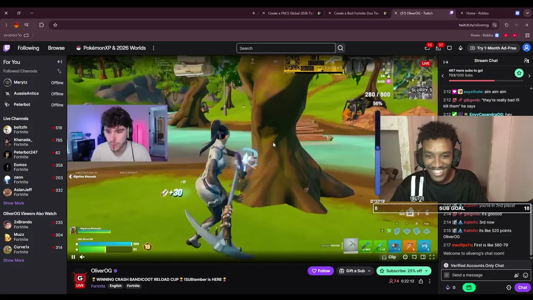Click the twitch.tv/oliverog address bar
The height and width of the screenshot is (300, 533).
[473, 25]
